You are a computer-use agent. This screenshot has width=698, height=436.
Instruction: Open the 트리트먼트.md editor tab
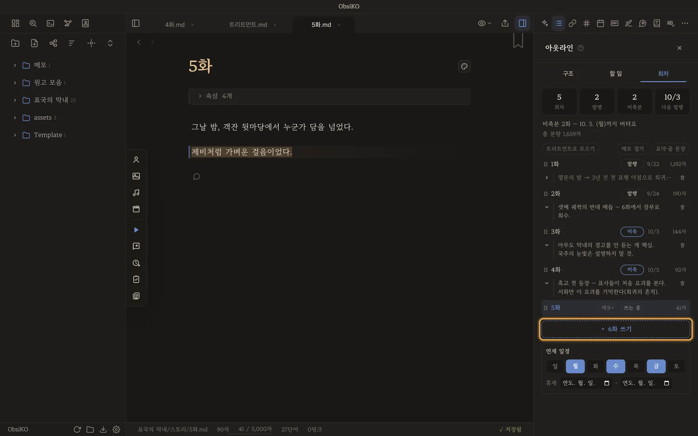pyautogui.click(x=248, y=25)
